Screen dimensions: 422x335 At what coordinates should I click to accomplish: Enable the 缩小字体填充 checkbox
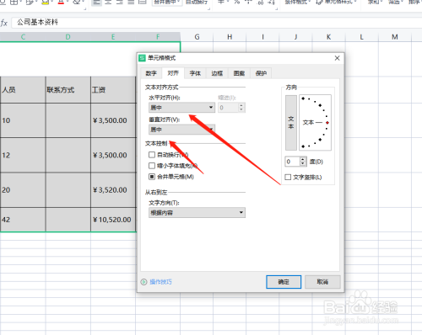coord(152,166)
